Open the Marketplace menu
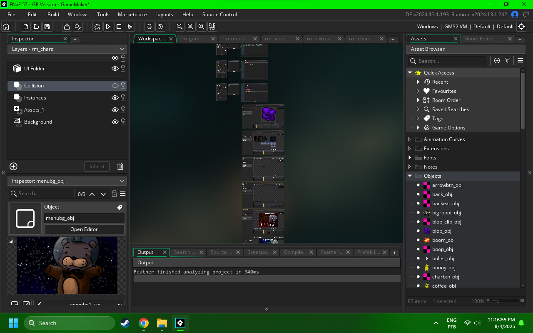The image size is (533, 333). pos(132,14)
